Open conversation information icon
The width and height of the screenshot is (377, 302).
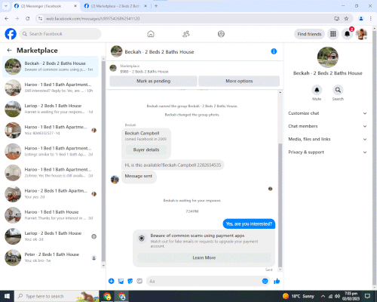tap(274, 51)
